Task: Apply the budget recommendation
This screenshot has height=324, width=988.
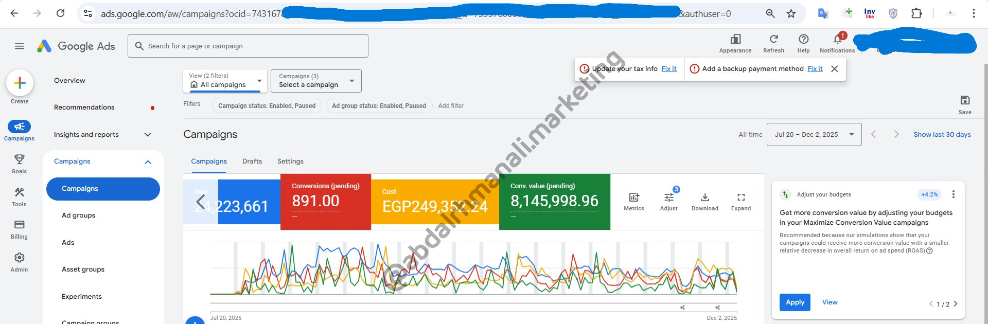Action: (x=795, y=302)
